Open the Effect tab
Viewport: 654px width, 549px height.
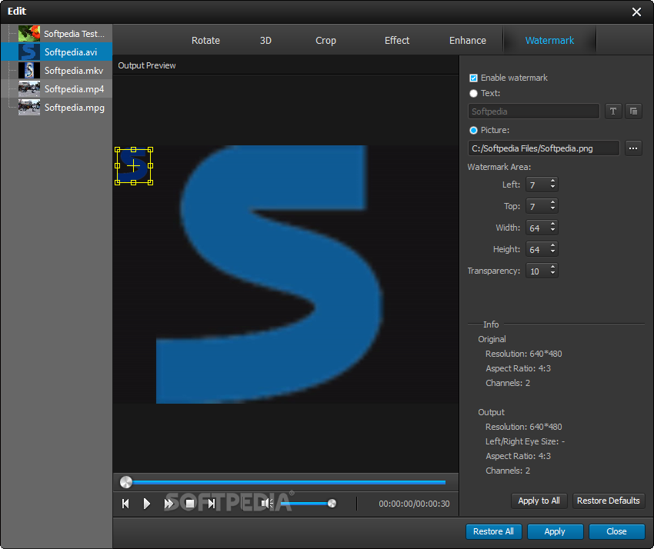(397, 41)
